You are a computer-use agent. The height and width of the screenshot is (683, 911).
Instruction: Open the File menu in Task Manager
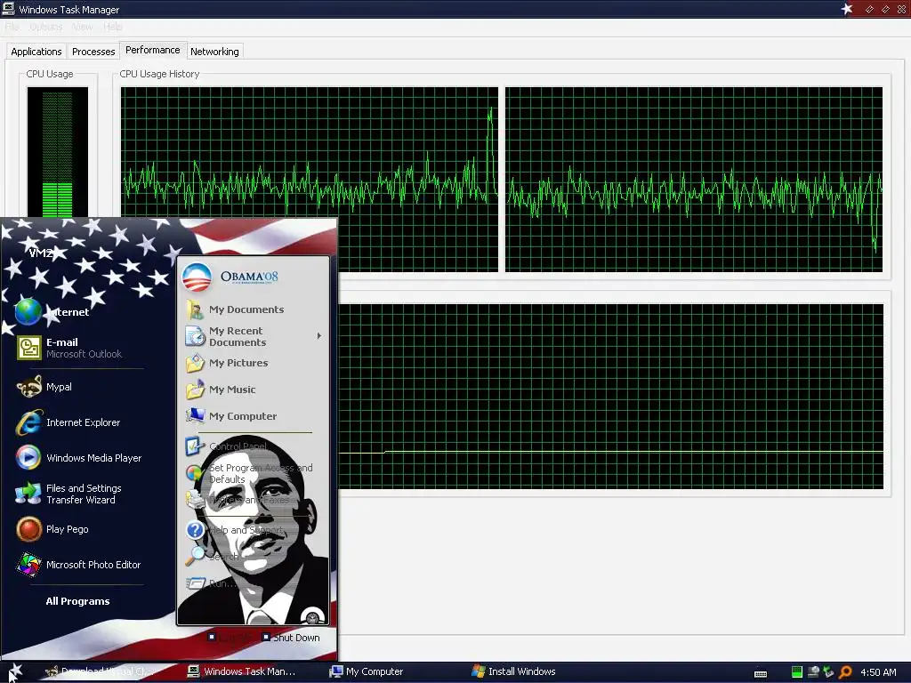tap(12, 27)
